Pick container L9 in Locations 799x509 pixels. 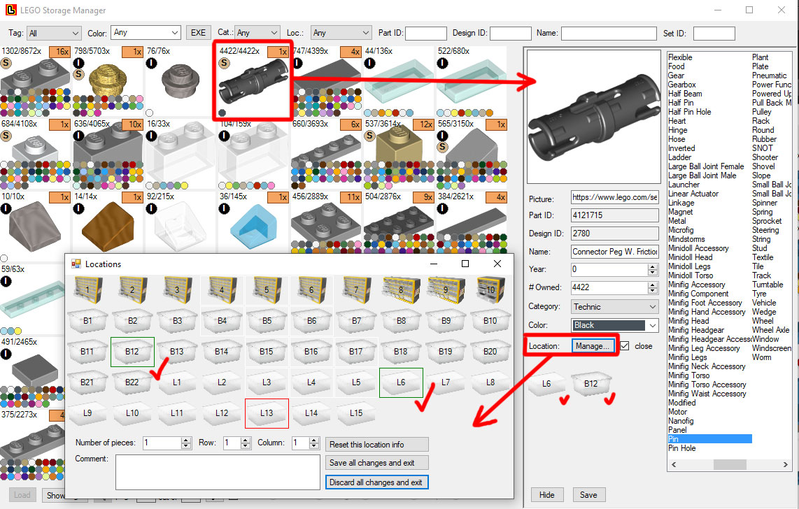pos(87,413)
